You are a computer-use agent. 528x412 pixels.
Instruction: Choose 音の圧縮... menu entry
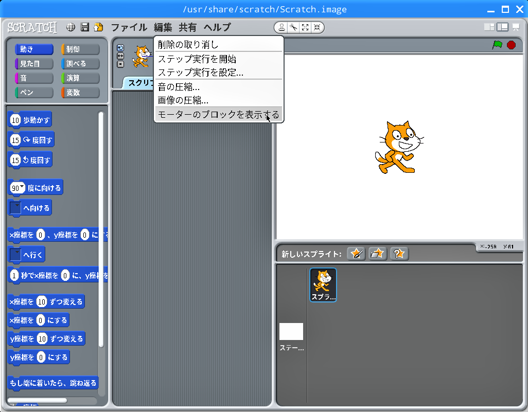pyautogui.click(x=219, y=87)
